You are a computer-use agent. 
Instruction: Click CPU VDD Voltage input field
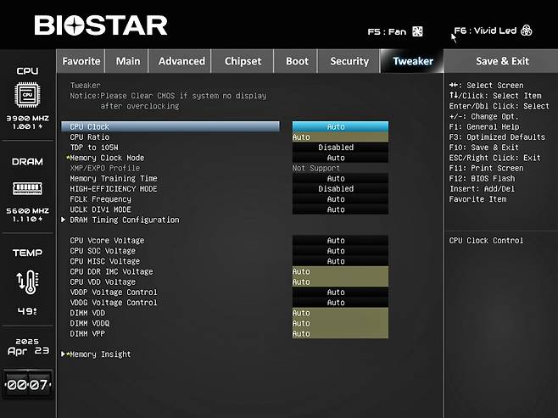(340, 281)
